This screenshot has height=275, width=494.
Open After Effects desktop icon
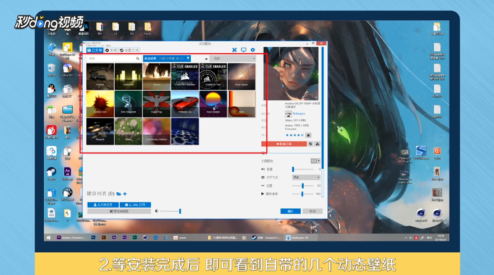coord(67,174)
